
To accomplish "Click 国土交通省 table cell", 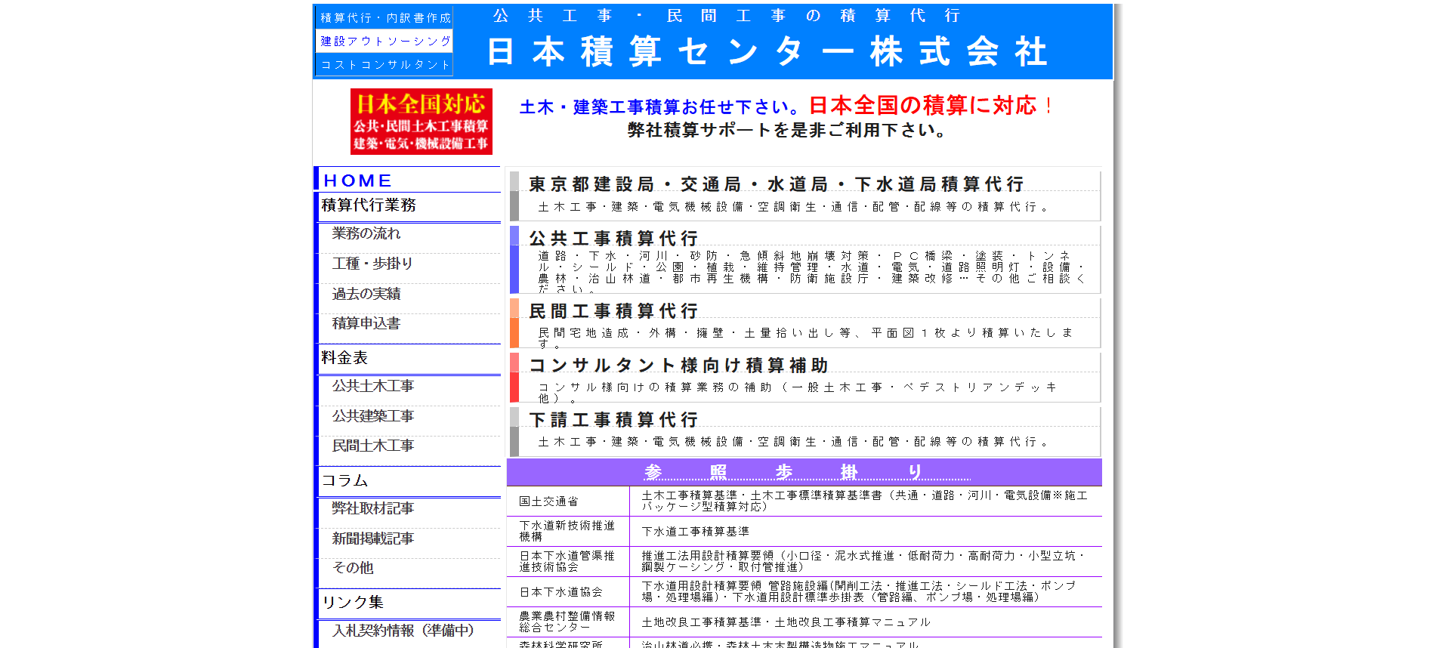I will pos(567,501).
